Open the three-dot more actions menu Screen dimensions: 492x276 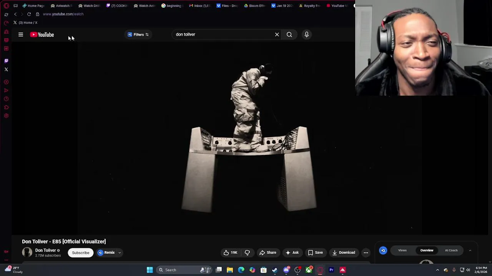366,253
